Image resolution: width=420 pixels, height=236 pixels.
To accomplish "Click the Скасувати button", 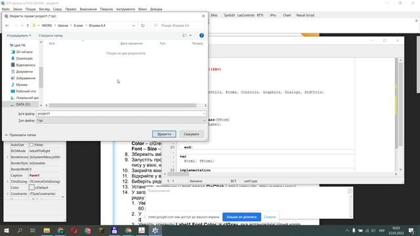I will pos(191,134).
